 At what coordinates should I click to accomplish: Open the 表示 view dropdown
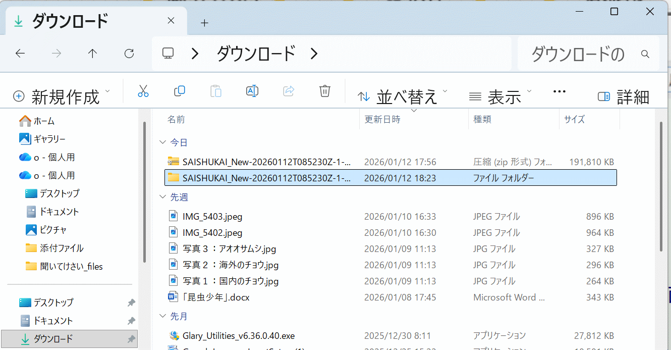(500, 96)
